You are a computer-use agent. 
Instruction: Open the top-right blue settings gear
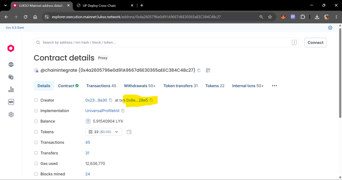coord(330,28)
